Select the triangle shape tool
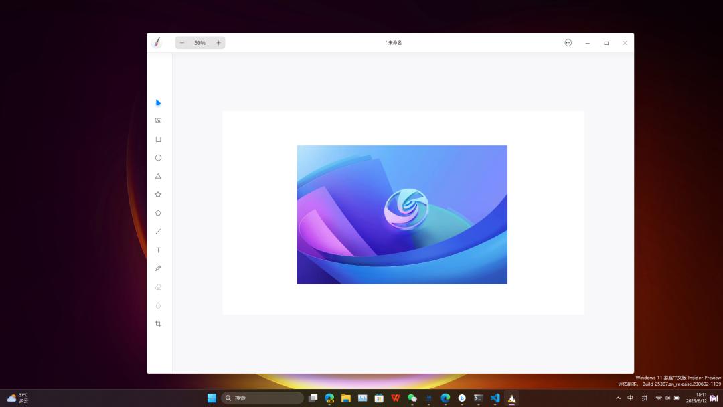The image size is (723, 407). pos(158,176)
